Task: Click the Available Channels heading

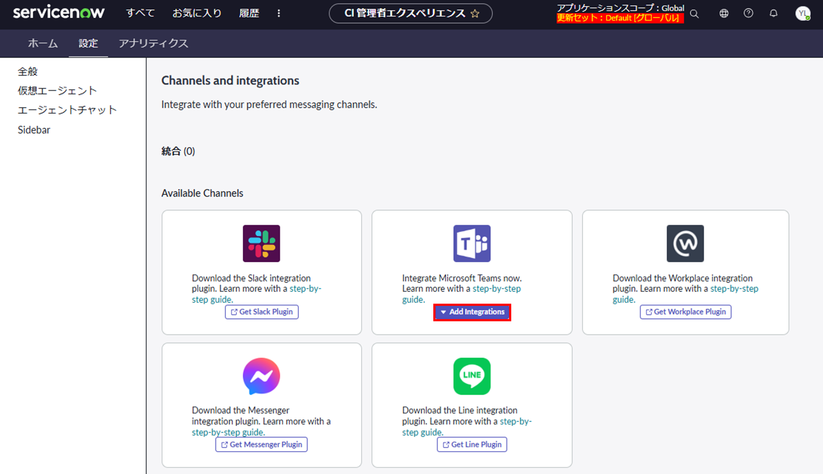Action: point(202,193)
